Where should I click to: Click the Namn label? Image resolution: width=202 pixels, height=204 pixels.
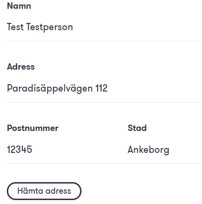[x=19, y=6]
